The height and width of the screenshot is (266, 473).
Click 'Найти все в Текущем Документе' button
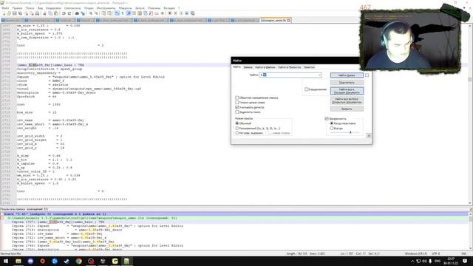(x=347, y=91)
